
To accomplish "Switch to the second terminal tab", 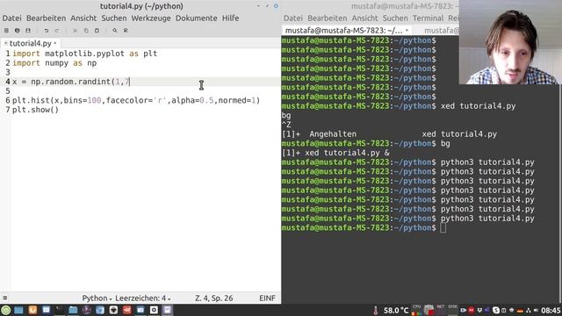I will point(441,31).
